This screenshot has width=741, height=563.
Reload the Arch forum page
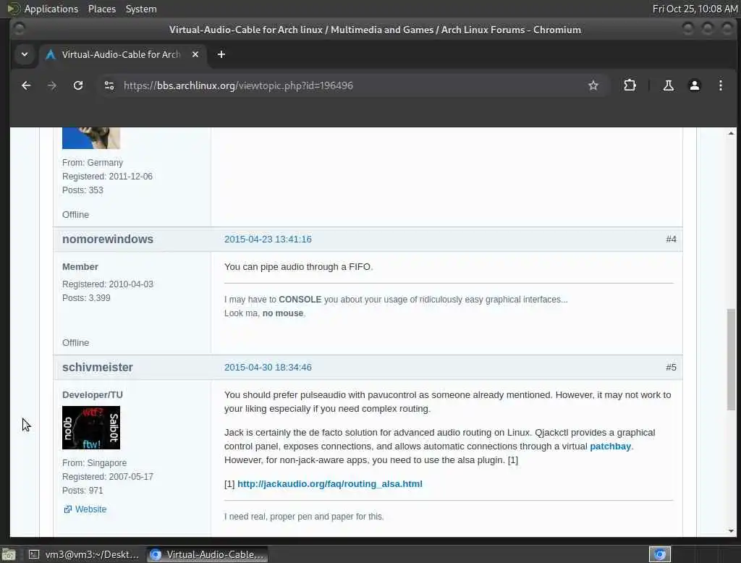click(78, 85)
